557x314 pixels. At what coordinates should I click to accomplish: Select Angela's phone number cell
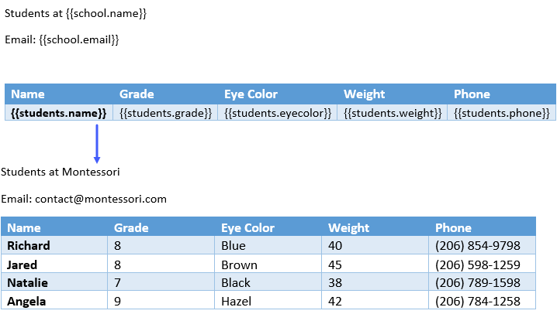point(482,301)
